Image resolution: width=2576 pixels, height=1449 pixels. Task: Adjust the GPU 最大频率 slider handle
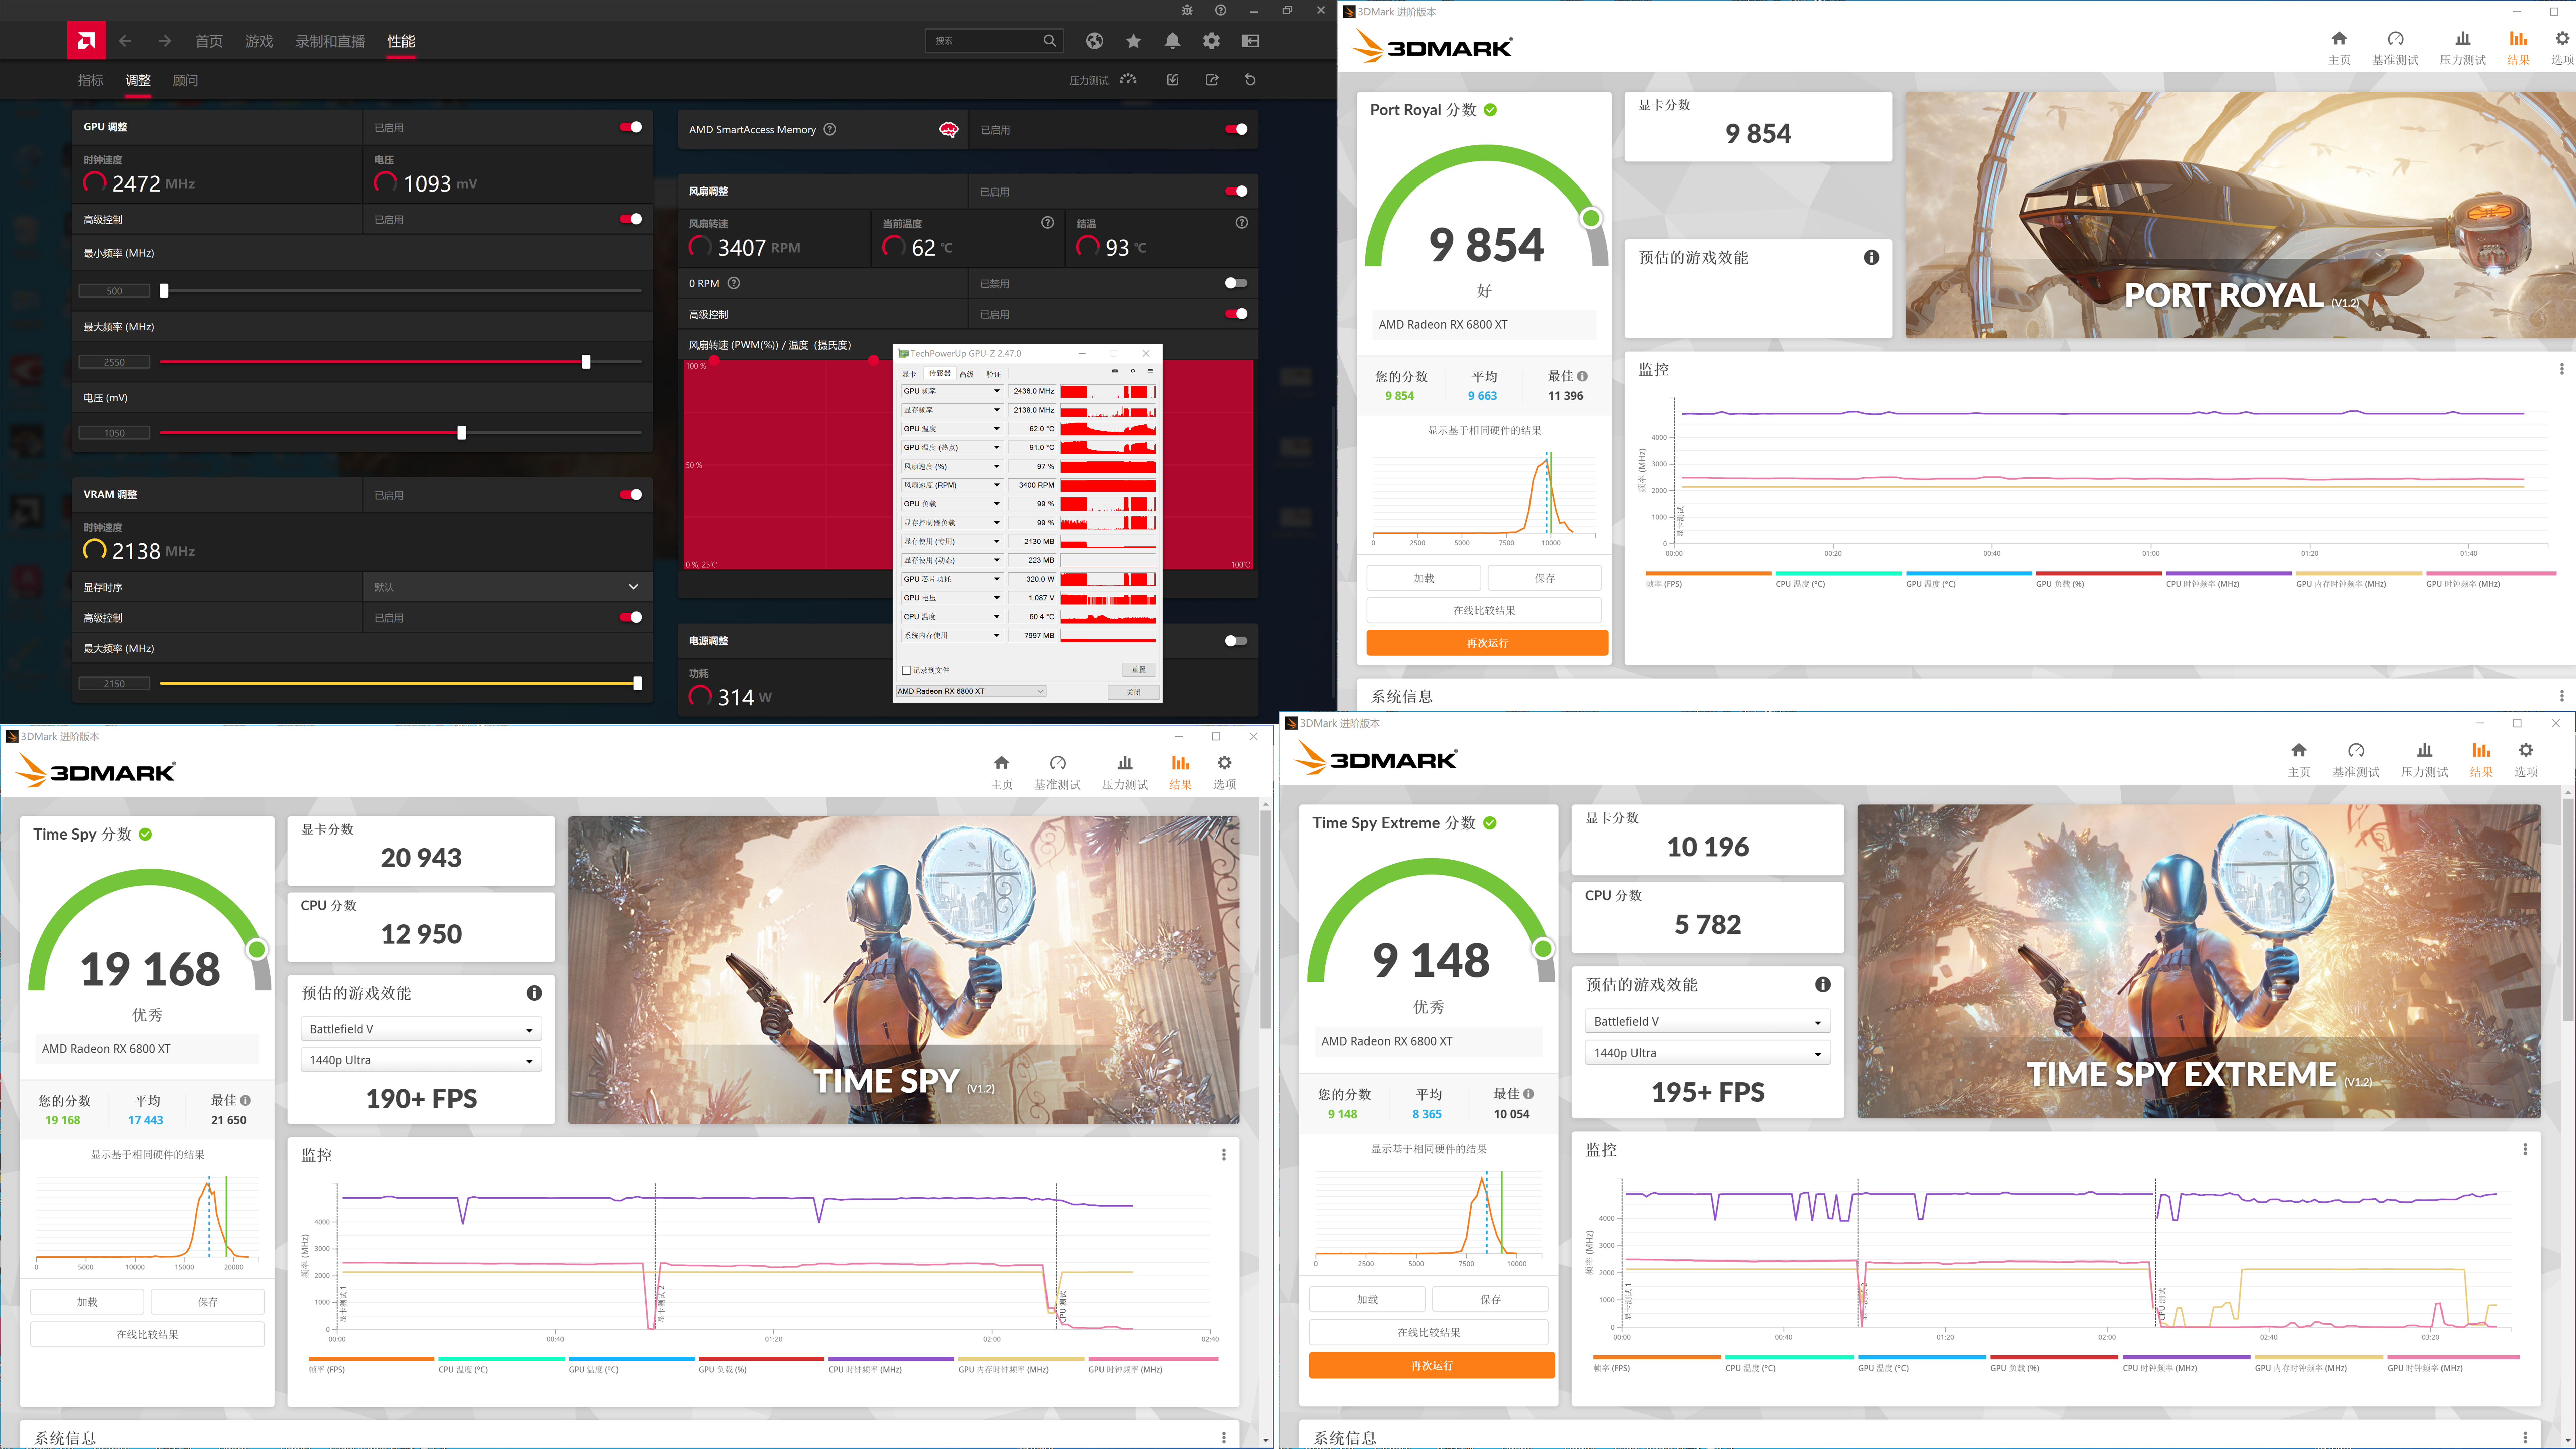(x=586, y=362)
